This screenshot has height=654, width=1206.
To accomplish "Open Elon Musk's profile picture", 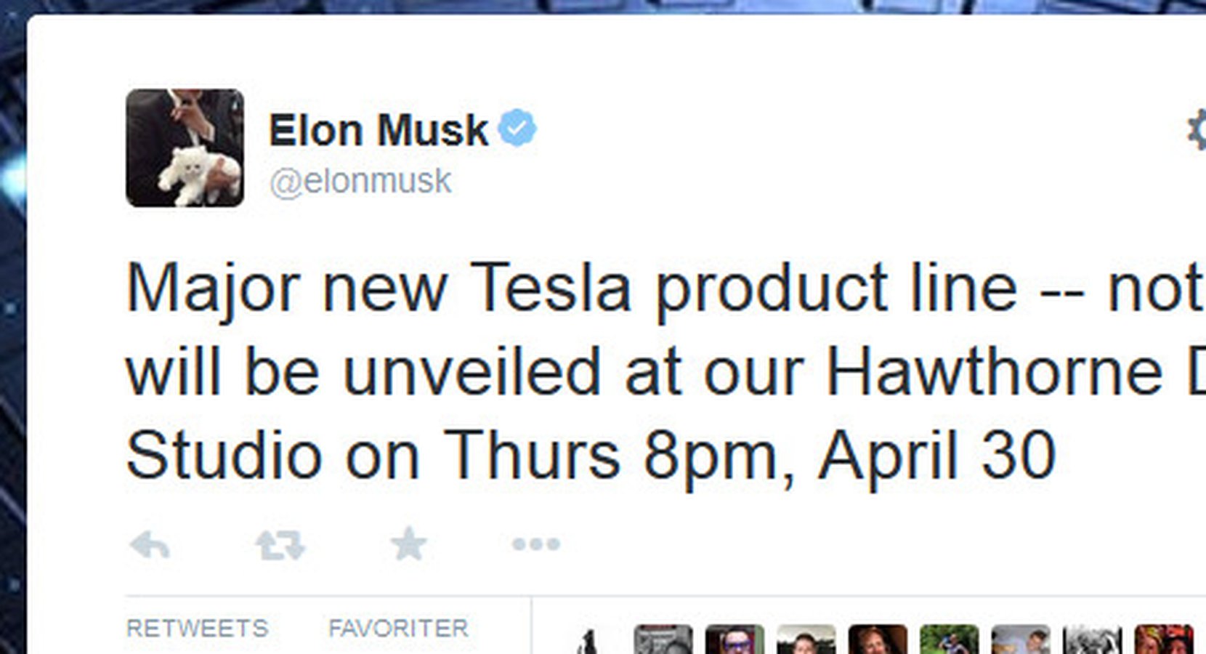I will (x=185, y=148).
